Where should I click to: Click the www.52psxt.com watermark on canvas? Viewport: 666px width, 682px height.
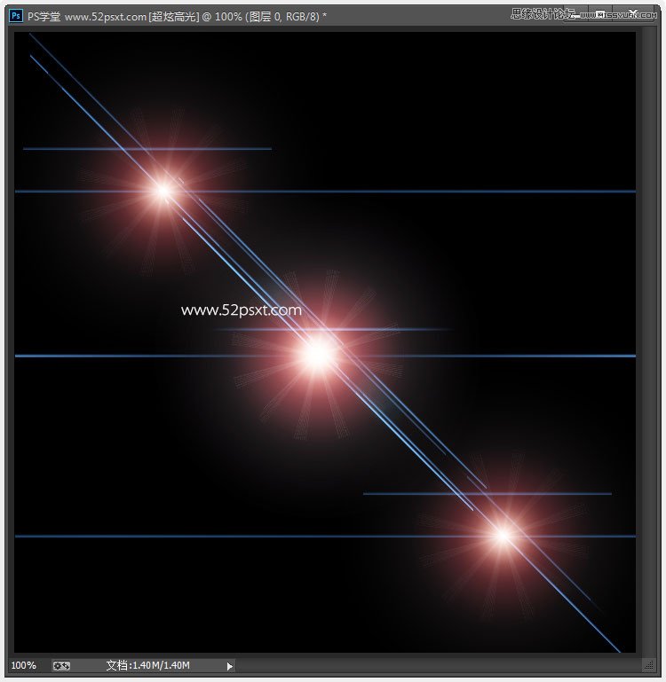click(241, 310)
